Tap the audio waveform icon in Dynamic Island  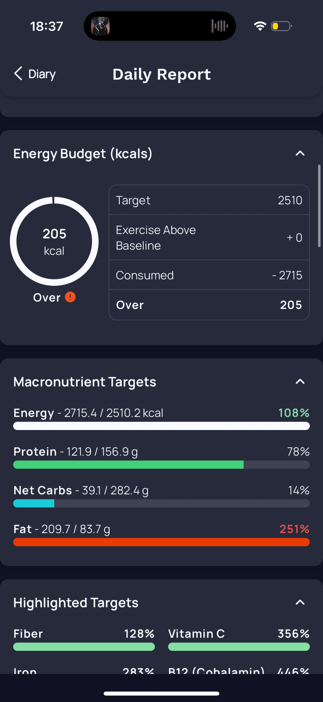(x=220, y=26)
